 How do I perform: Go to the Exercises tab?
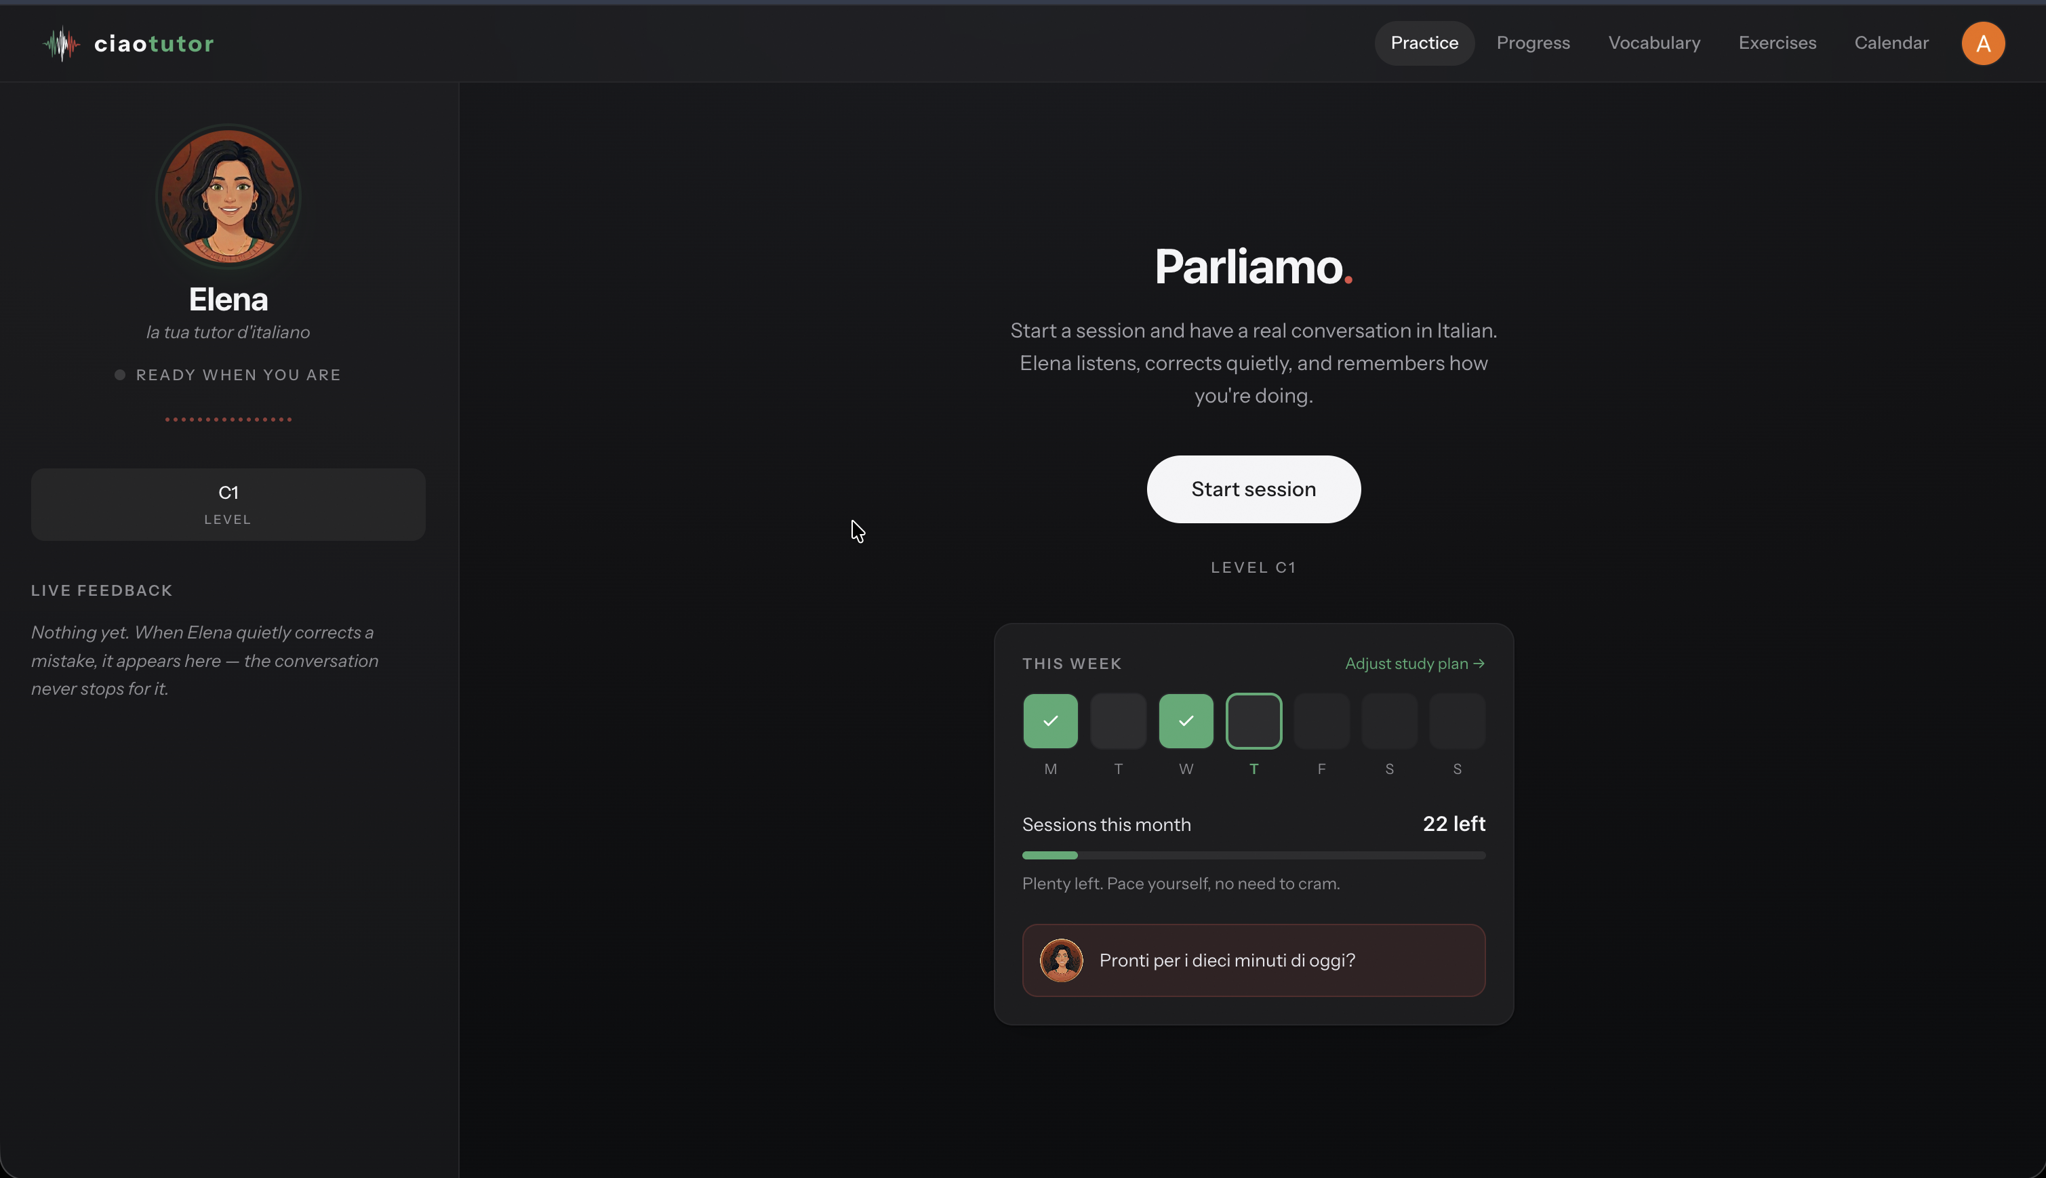(x=1777, y=43)
